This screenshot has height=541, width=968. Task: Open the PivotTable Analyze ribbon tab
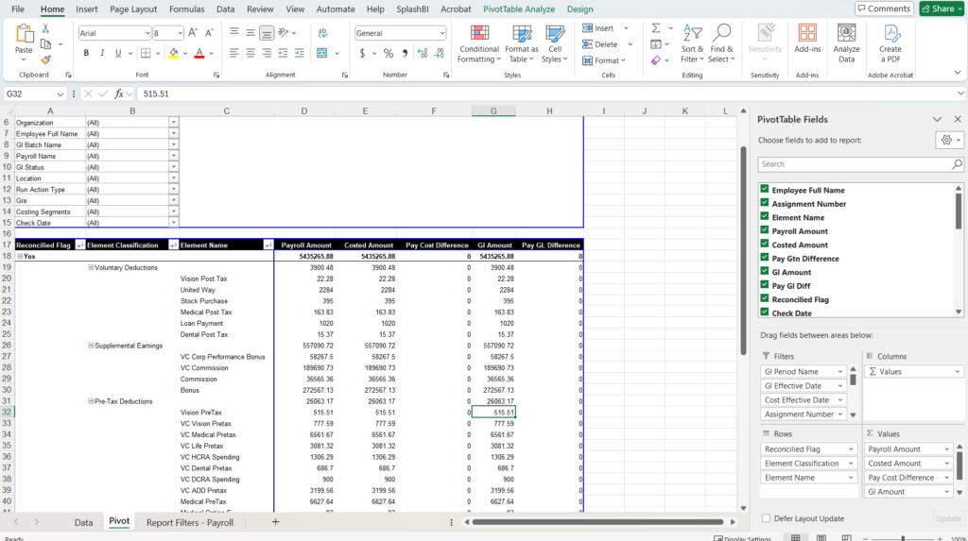pyautogui.click(x=519, y=8)
